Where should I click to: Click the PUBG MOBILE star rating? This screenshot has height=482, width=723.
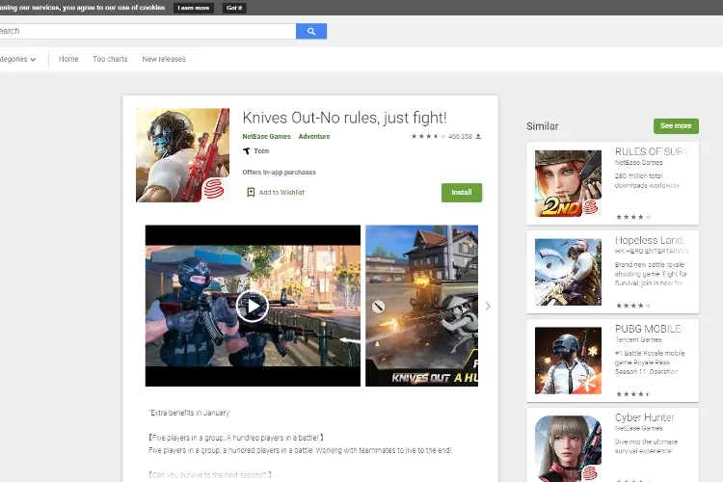point(633,394)
